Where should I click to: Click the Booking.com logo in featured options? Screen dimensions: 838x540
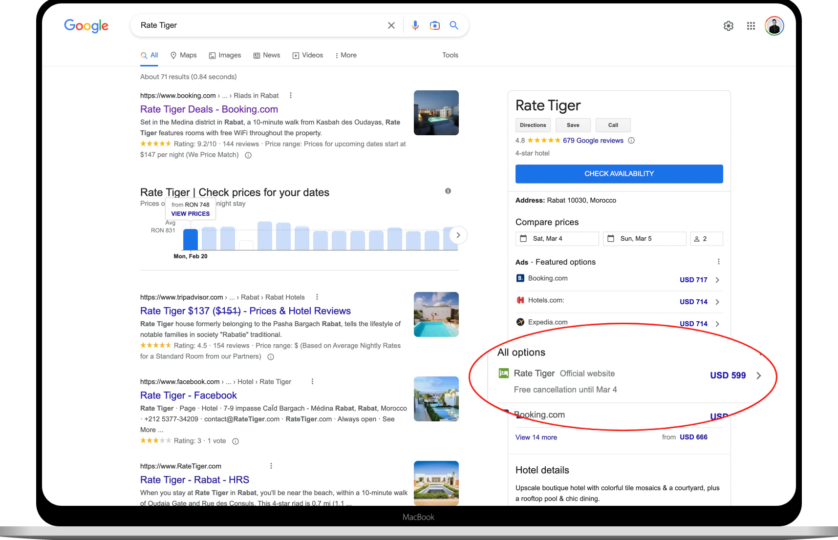pos(520,278)
